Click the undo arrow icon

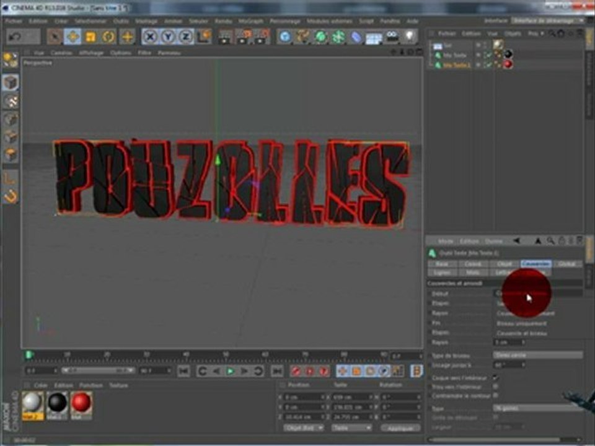pos(15,37)
